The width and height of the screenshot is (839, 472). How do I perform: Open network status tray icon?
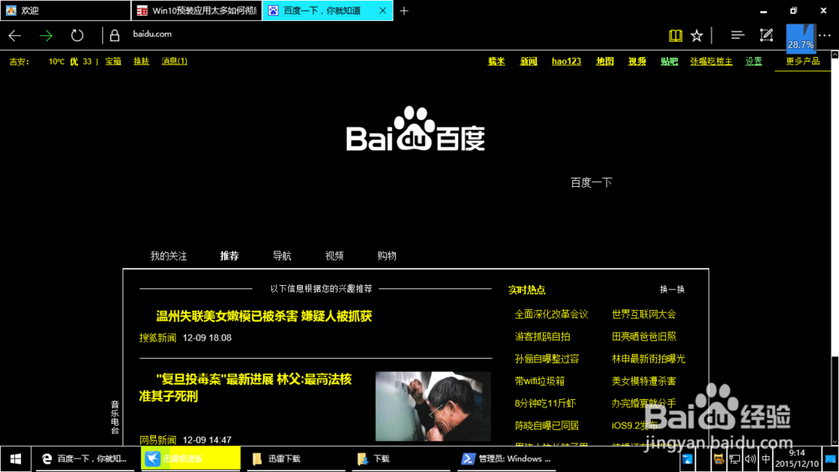735,459
